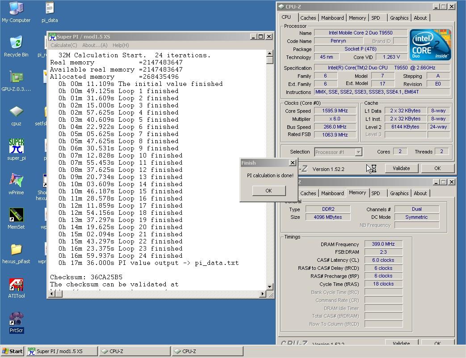
Task: Click the Super PI title bar icon
Action: coord(52,37)
